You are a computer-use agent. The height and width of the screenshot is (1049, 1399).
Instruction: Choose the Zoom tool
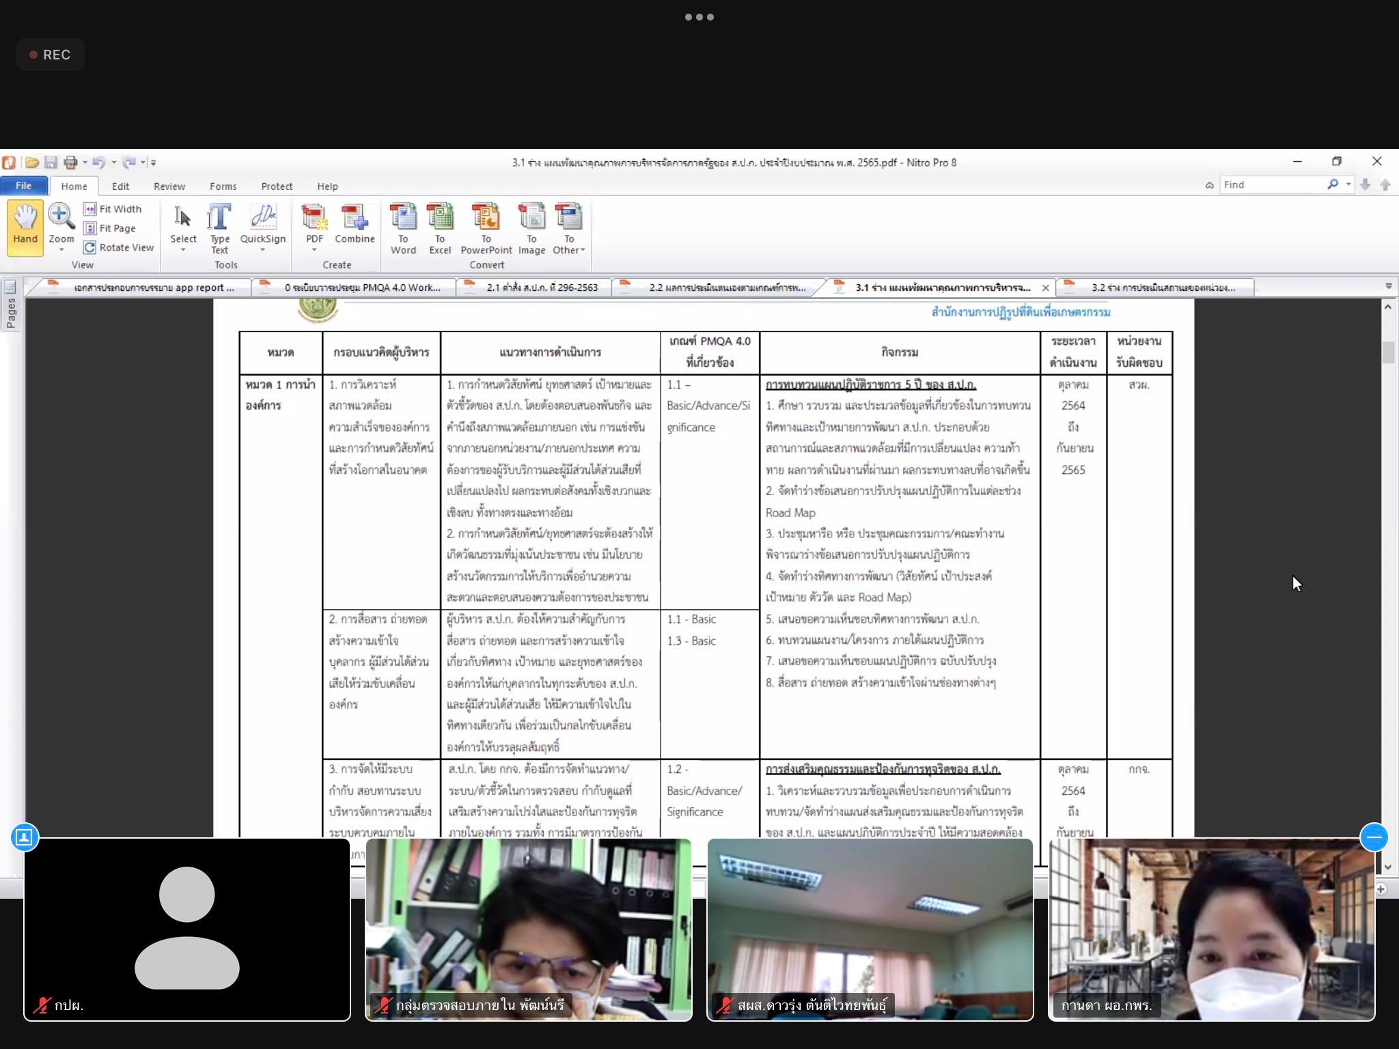[x=61, y=224]
